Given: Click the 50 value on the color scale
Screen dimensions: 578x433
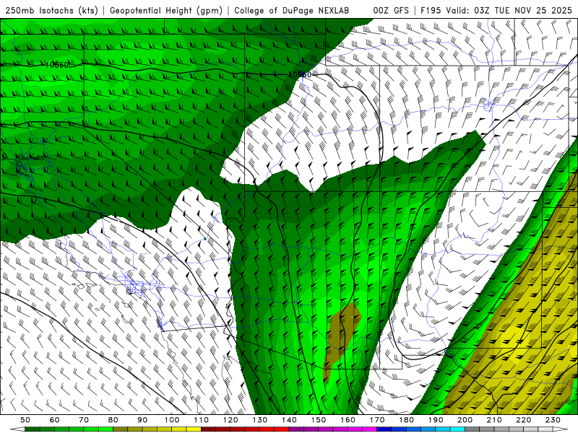Looking at the screenshot, I should (25, 420).
